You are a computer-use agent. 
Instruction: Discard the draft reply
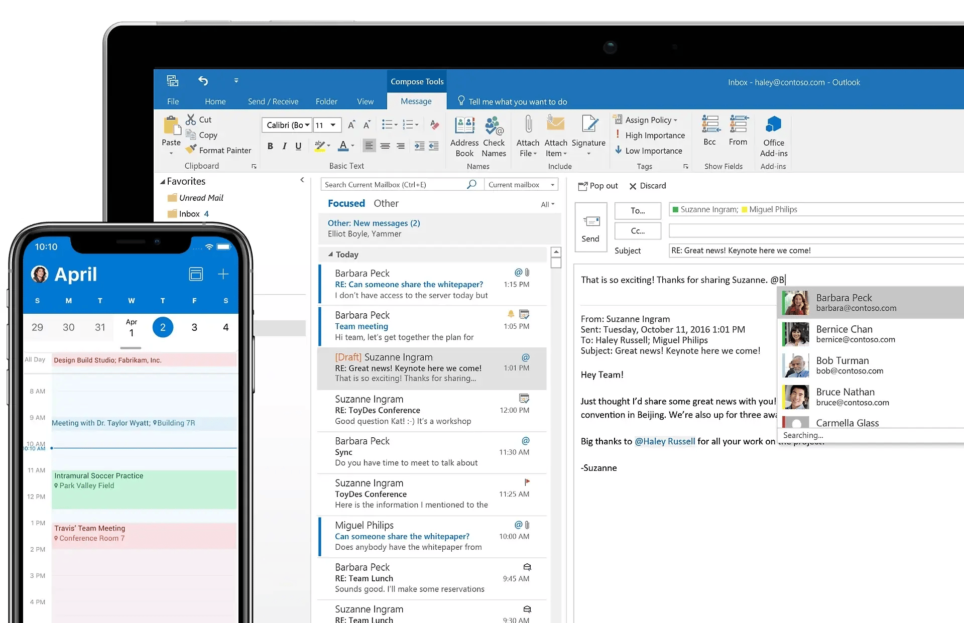pos(648,186)
